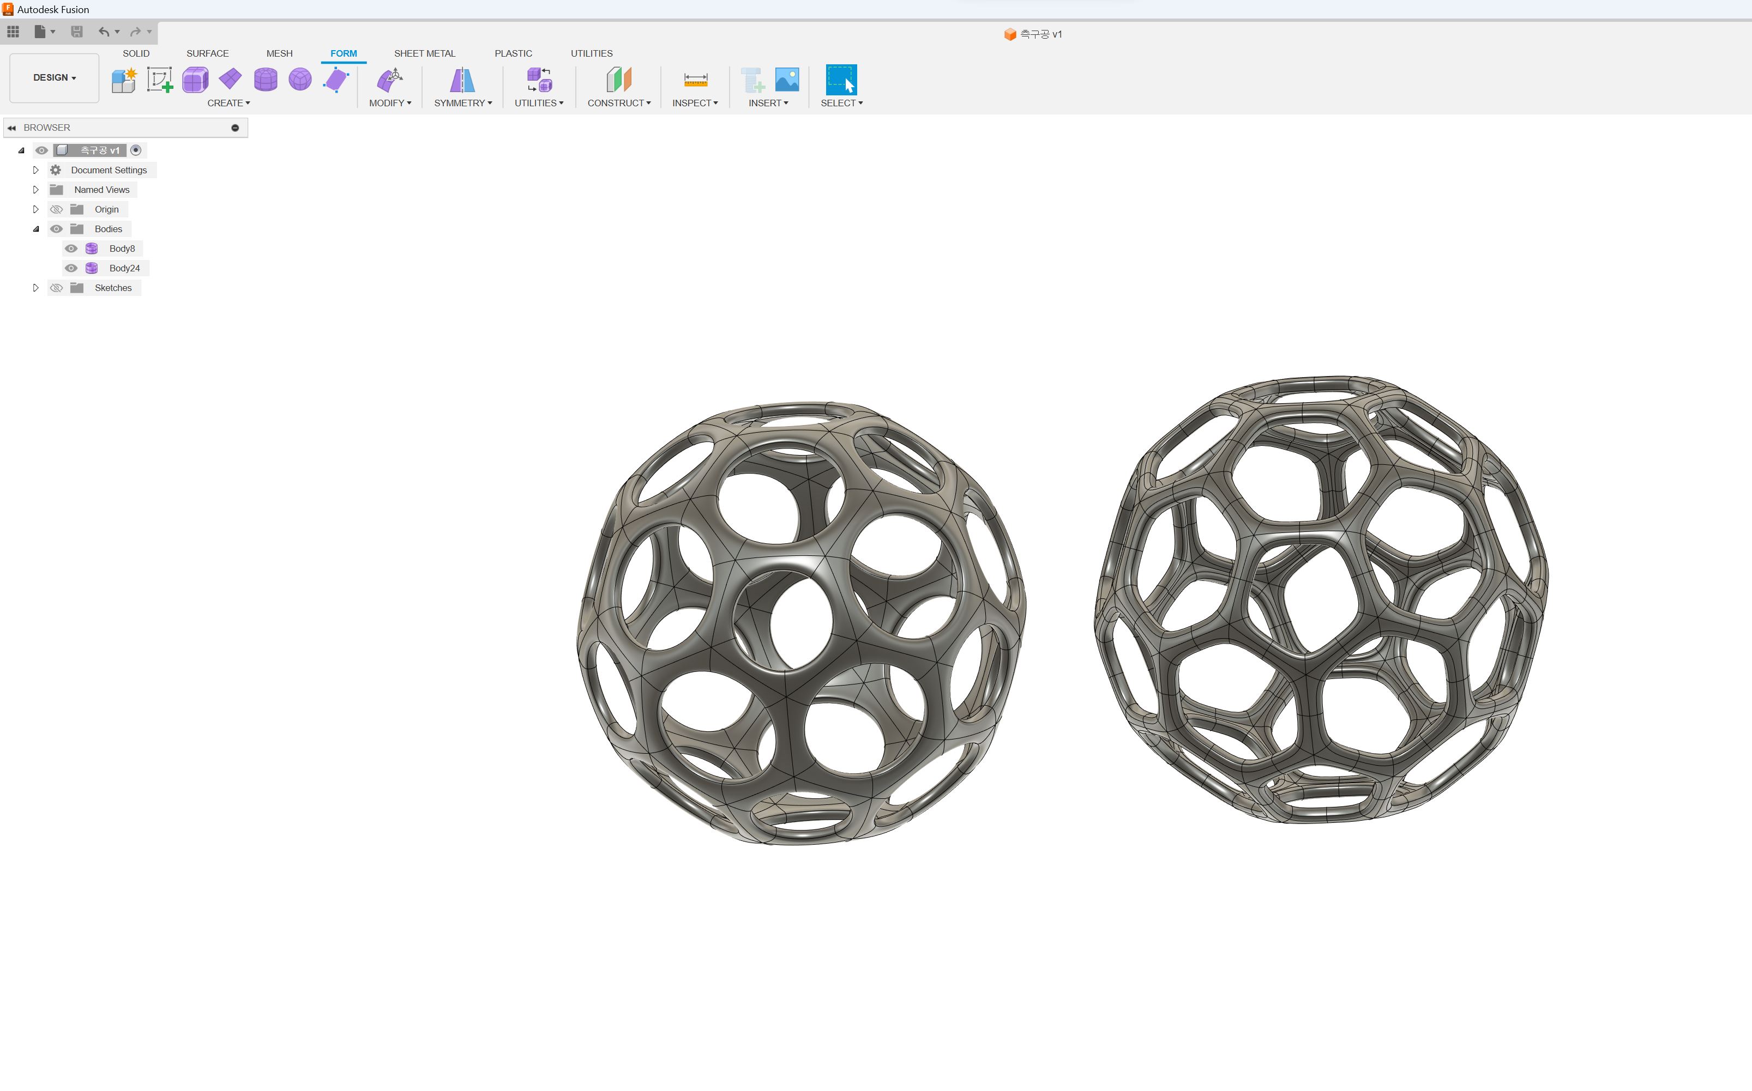Hide Body8 with its eye icon
Image resolution: width=1752 pixels, height=1091 pixels.
click(x=71, y=248)
